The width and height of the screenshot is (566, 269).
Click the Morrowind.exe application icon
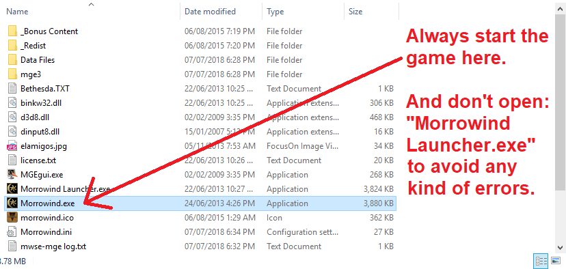[12, 203]
